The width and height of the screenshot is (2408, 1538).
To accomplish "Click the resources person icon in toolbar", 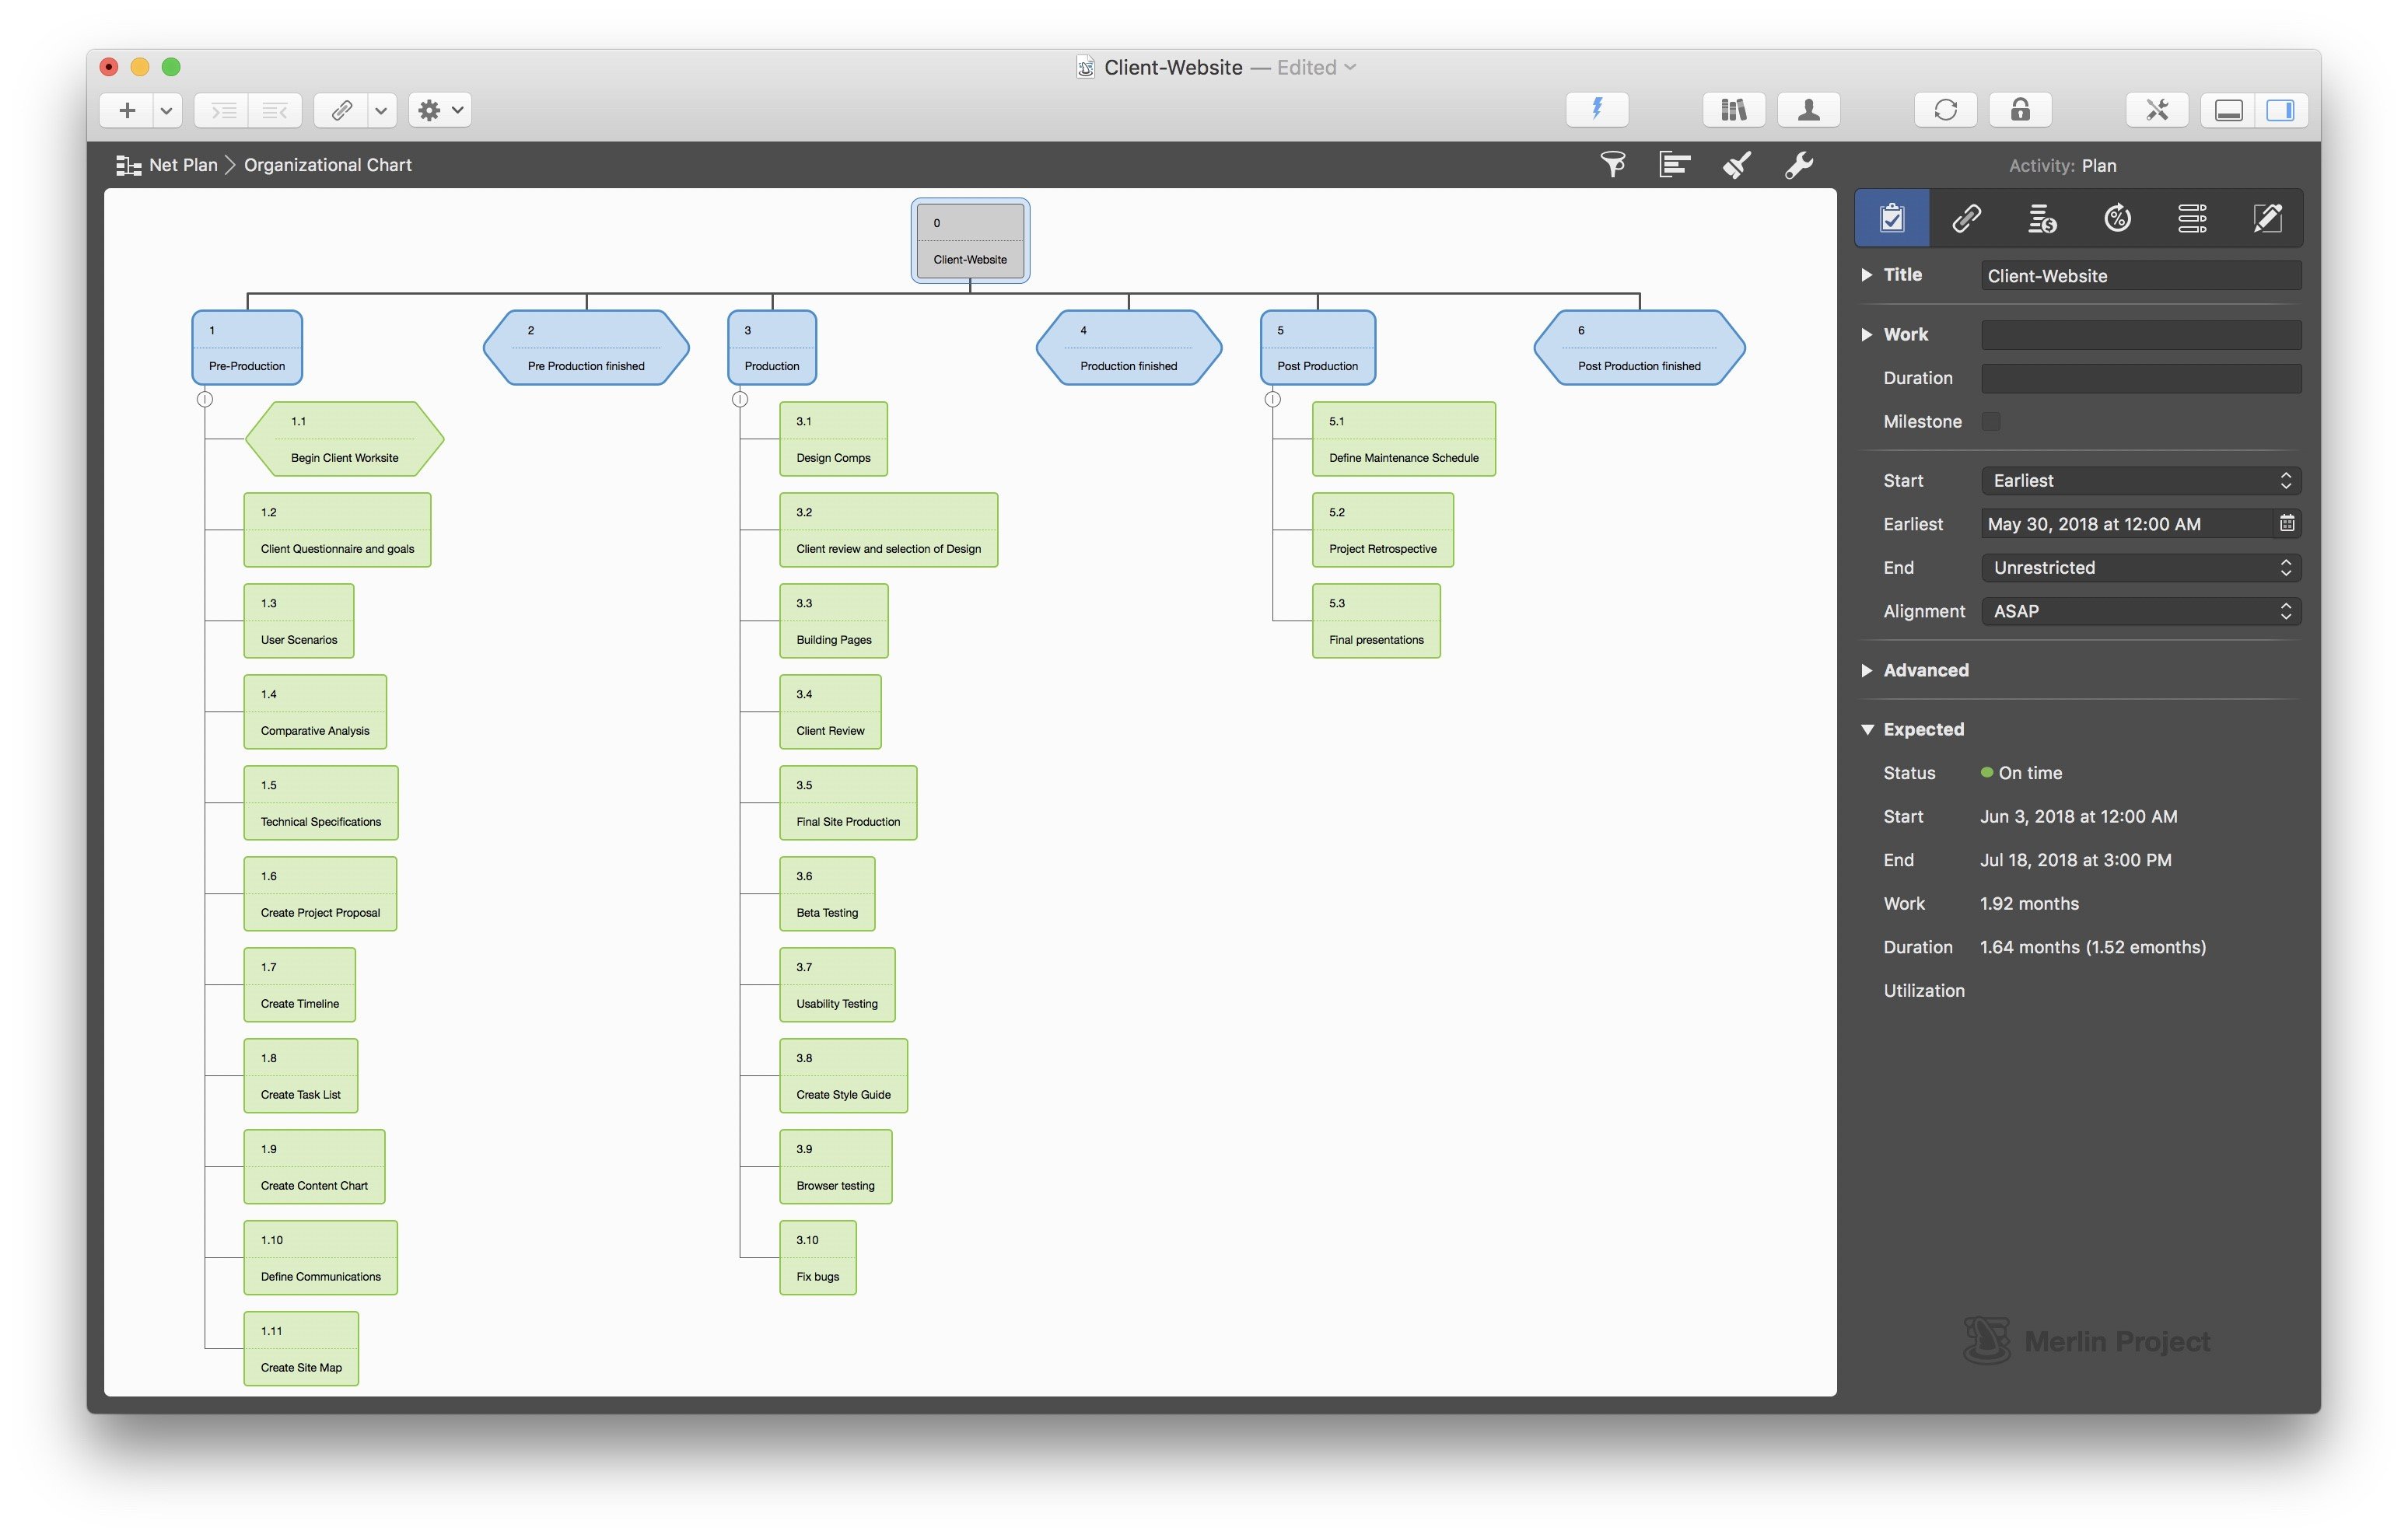I will [1809, 110].
